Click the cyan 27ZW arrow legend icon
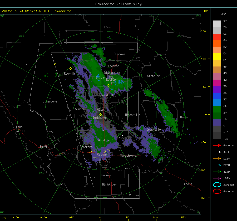The height and width of the screenshot is (221, 237). pos(217,165)
